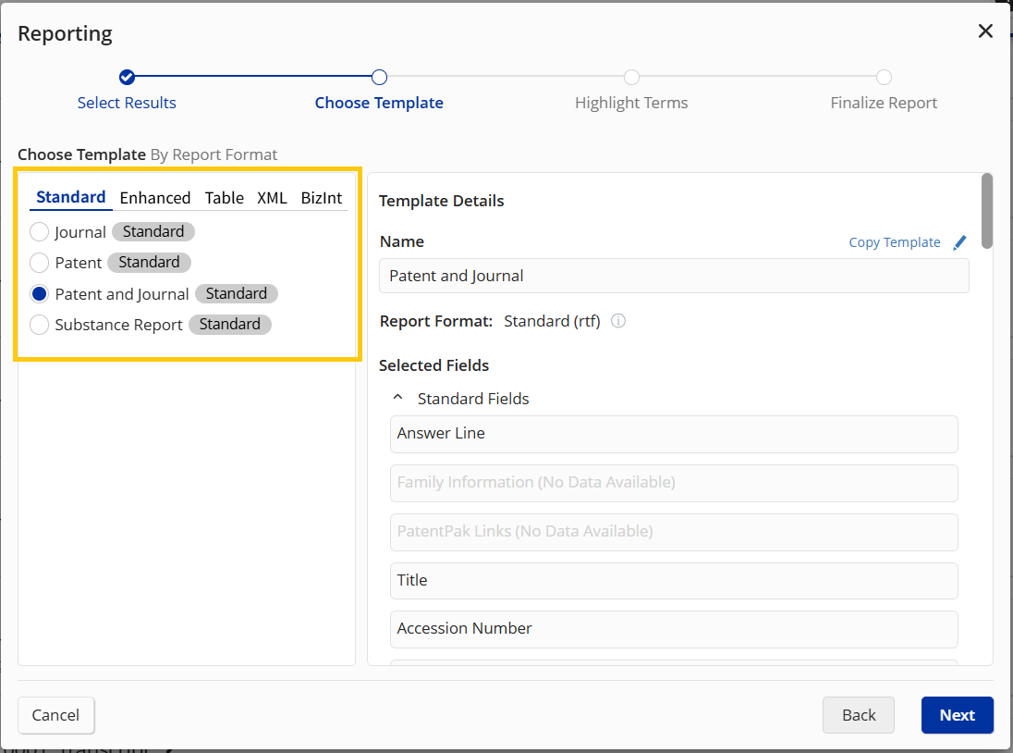Open the XML format tab

272,198
